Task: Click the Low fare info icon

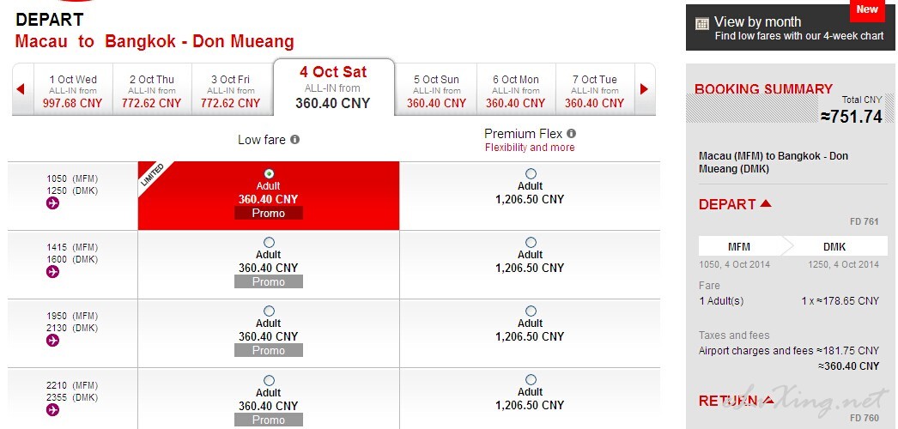Action: (x=294, y=139)
